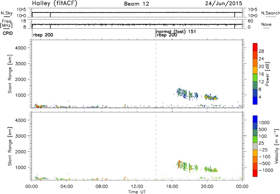Pick the grey −25 to 25 Velocity segment

[255, 146]
